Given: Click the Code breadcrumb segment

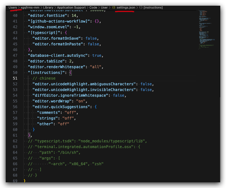Looking at the screenshot, I should [x=93, y=7].
